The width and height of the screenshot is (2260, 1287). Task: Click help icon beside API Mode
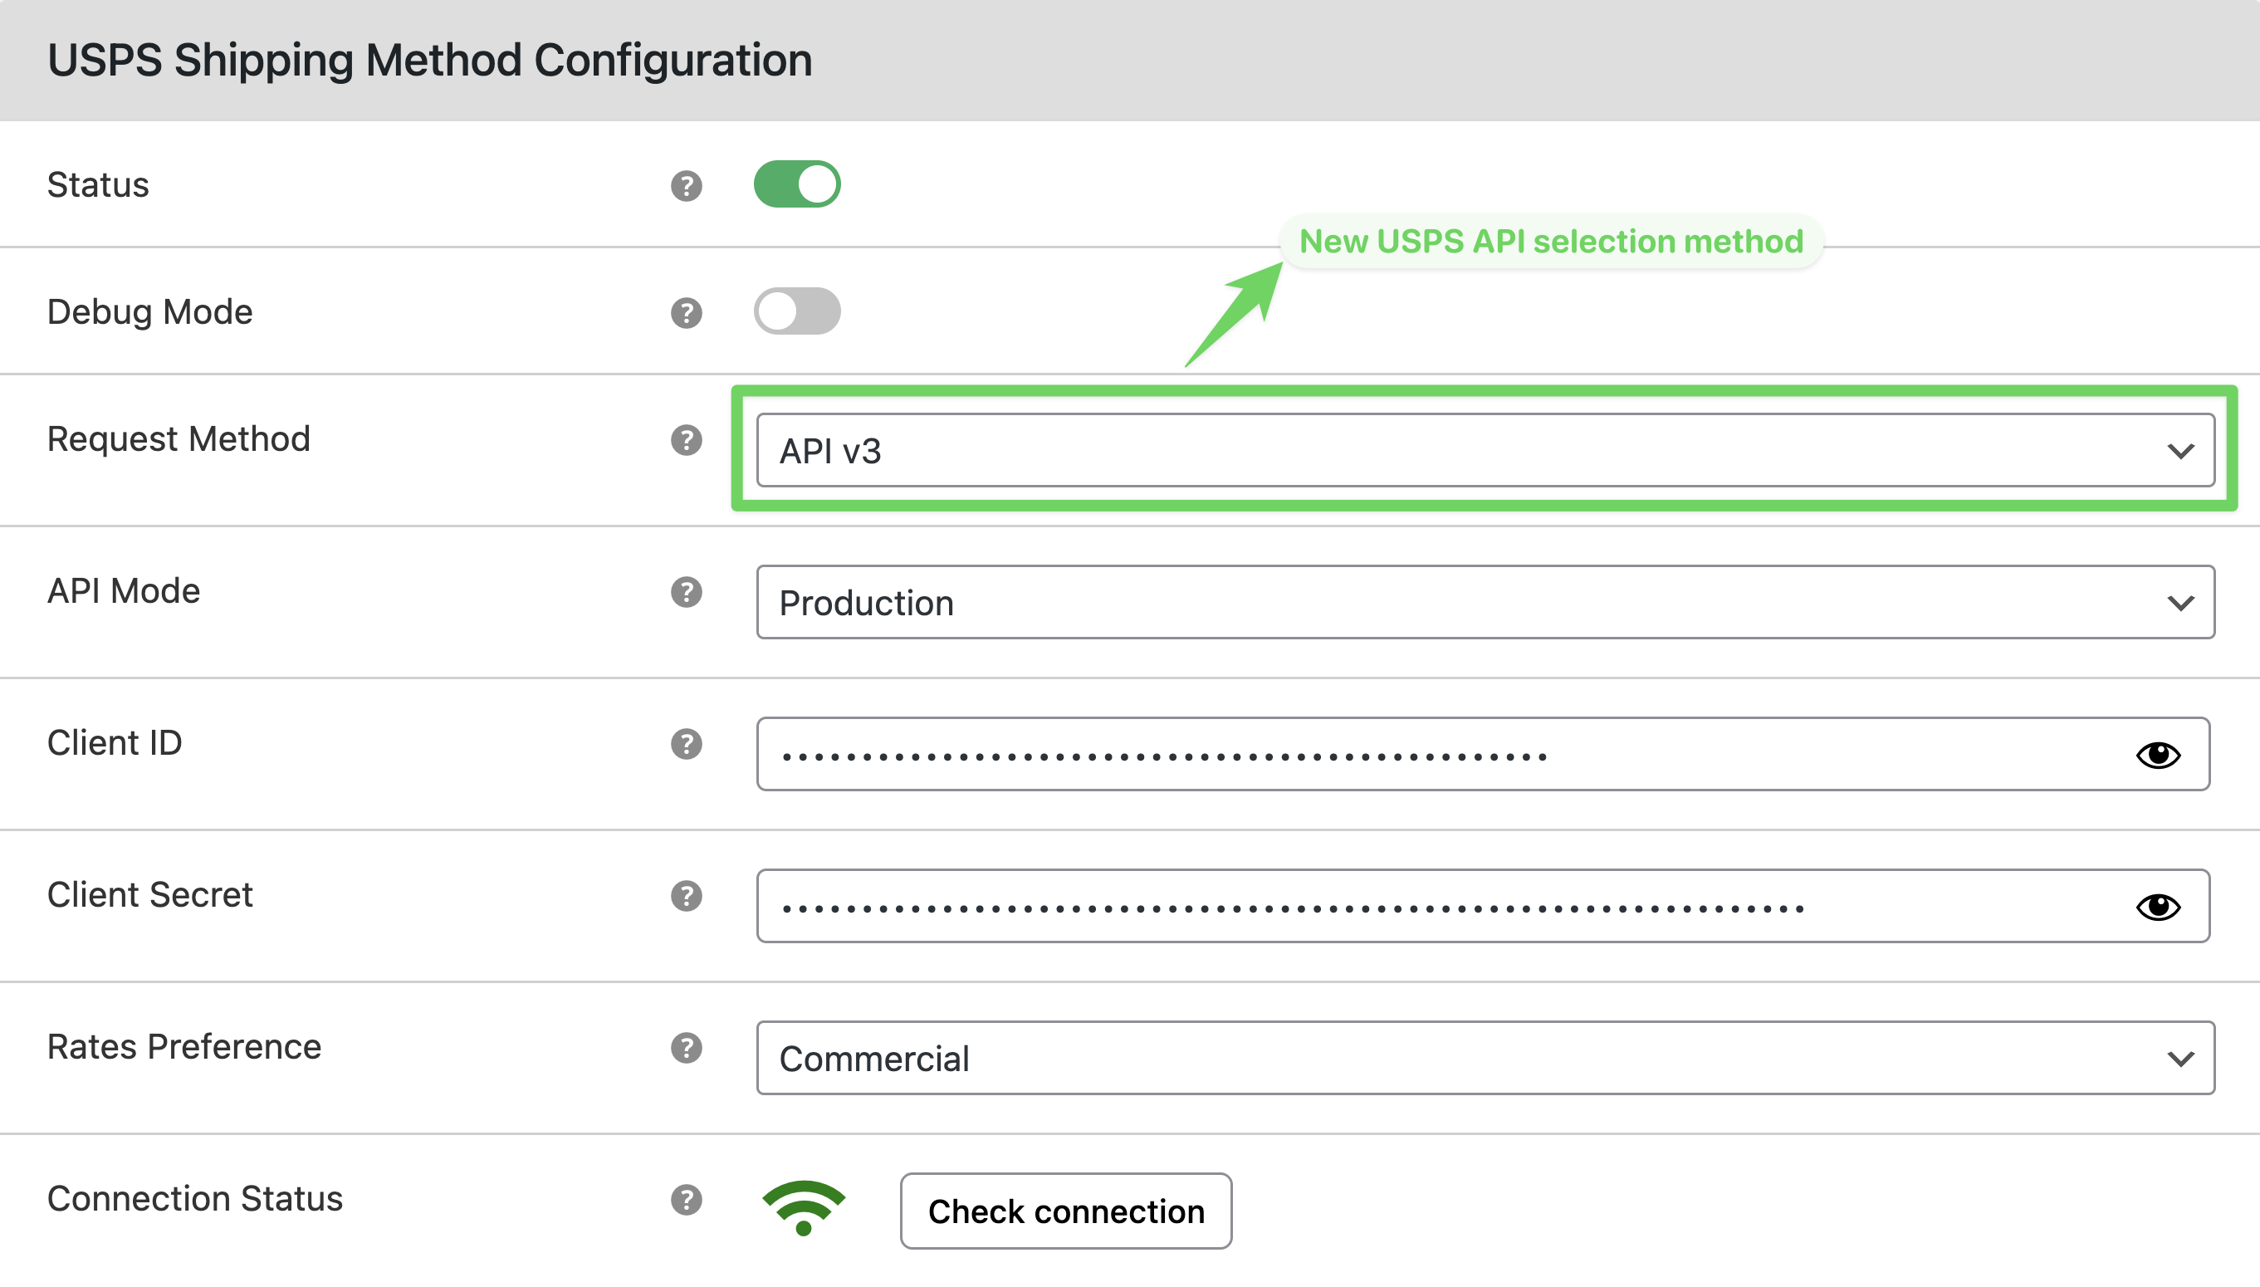point(686,591)
